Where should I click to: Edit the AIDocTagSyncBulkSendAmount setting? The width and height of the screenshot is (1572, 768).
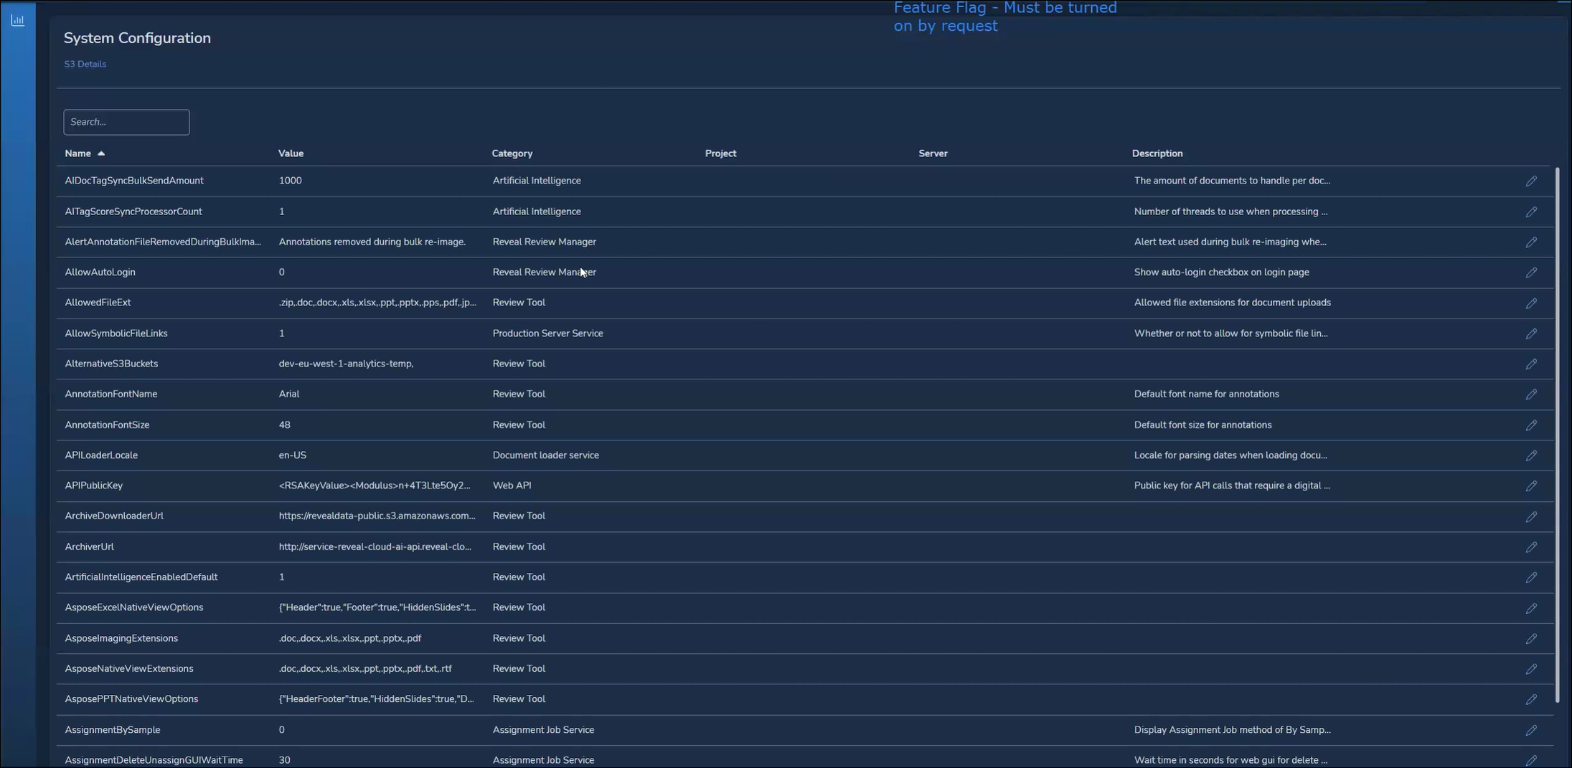click(x=1531, y=181)
